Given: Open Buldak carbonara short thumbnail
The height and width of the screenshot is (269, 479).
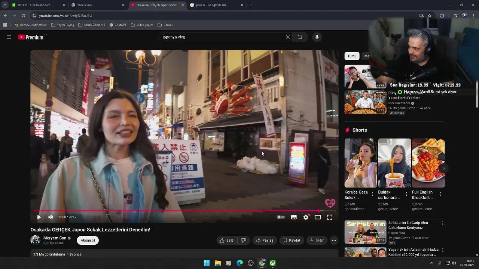Looking at the screenshot, I should tap(394, 163).
